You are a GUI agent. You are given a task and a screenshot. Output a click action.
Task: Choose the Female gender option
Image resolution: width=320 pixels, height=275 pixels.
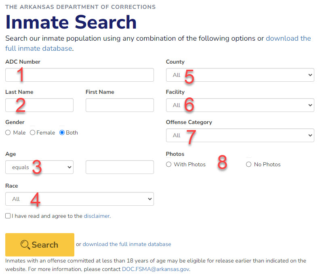point(32,132)
